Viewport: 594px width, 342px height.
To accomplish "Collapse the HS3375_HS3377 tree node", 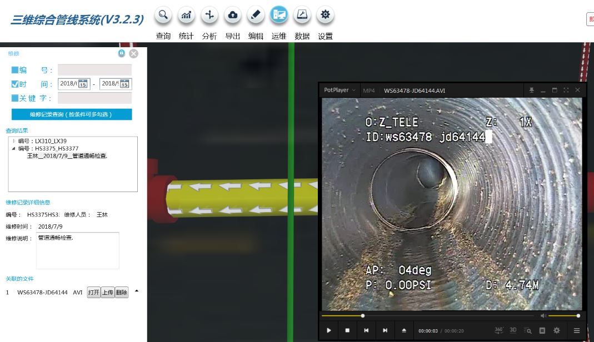I will click(14, 148).
